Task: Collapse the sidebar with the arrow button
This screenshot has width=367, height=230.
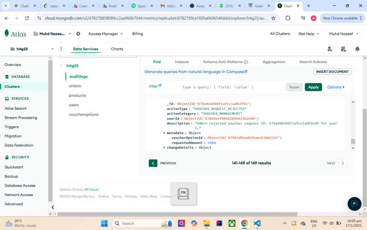Action: [x=53, y=207]
